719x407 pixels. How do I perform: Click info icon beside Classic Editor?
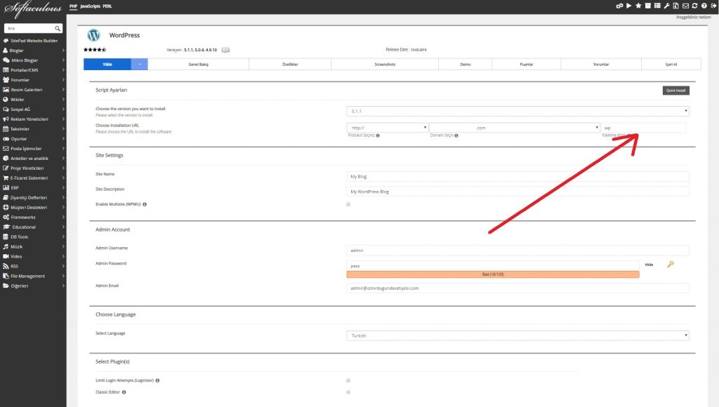[x=124, y=392]
